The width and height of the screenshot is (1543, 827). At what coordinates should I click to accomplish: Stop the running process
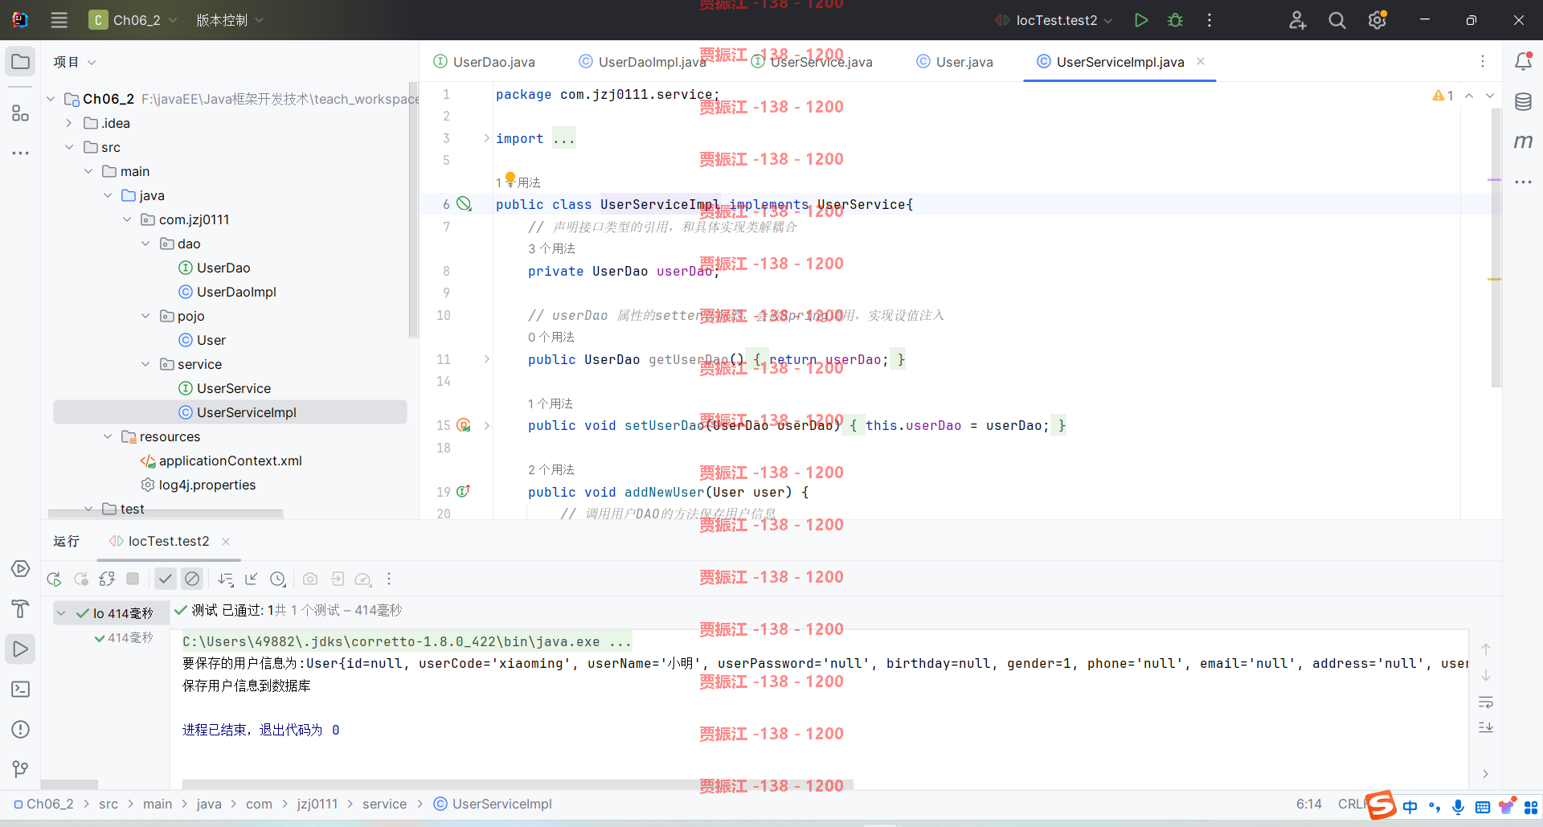pyautogui.click(x=133, y=579)
